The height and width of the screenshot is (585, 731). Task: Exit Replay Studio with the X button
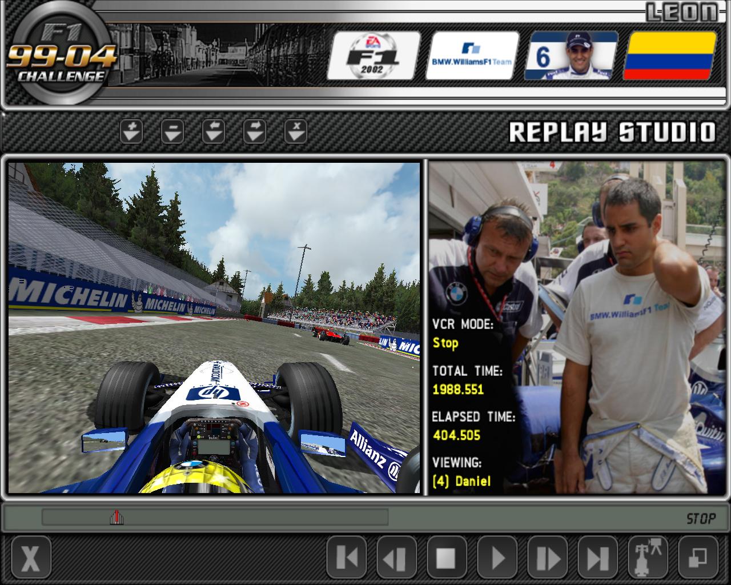coord(31,558)
